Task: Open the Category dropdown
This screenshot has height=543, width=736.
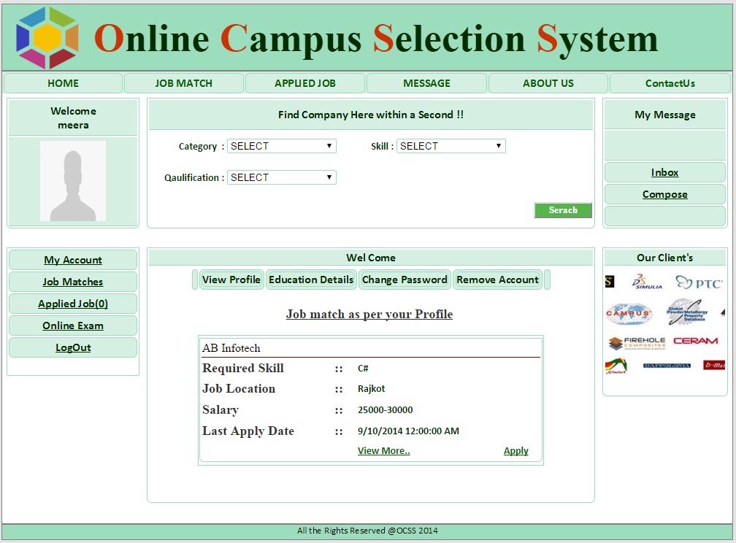Action: [x=281, y=146]
